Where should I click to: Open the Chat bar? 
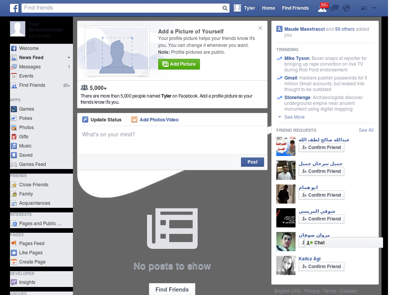(343, 243)
